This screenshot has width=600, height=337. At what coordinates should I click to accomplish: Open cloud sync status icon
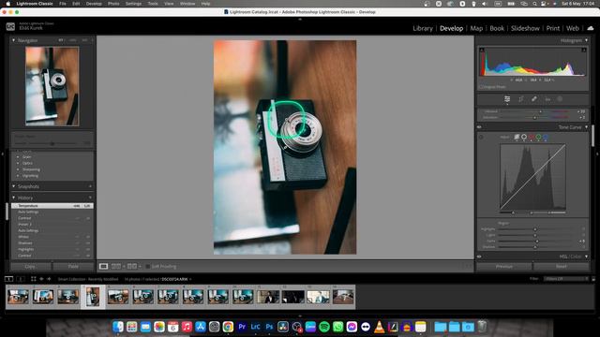(591, 28)
